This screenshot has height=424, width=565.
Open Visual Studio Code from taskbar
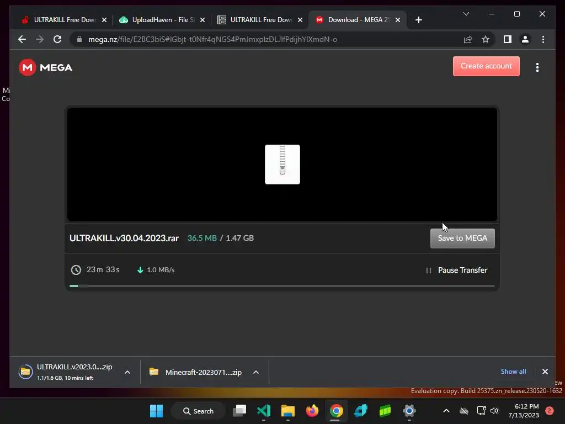264,411
